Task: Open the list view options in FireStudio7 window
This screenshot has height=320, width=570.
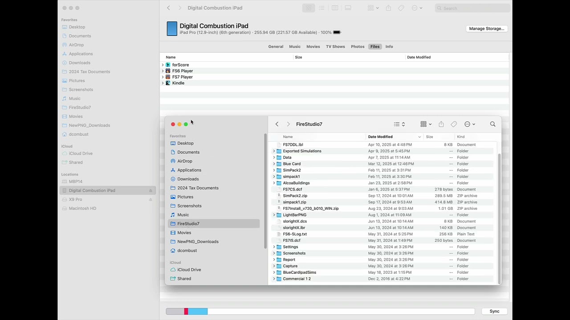Action: click(x=399, y=124)
